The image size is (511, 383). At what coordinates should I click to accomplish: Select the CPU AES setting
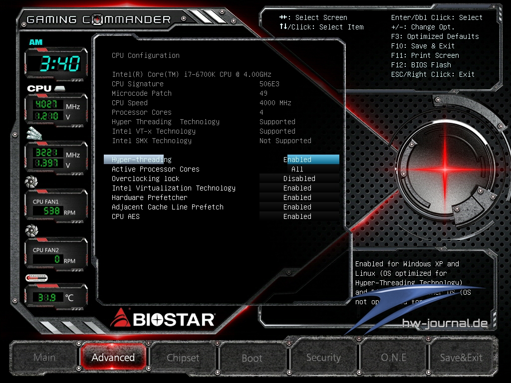tap(222, 216)
